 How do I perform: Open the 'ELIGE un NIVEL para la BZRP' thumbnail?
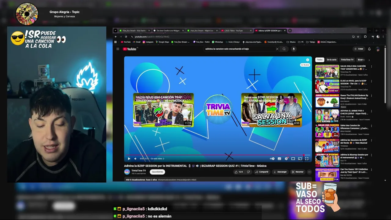327,86
